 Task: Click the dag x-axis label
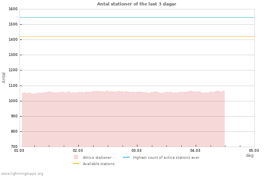coord(249,155)
